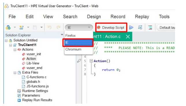Select TruClient11 script in Solution Explorer

[27, 45]
